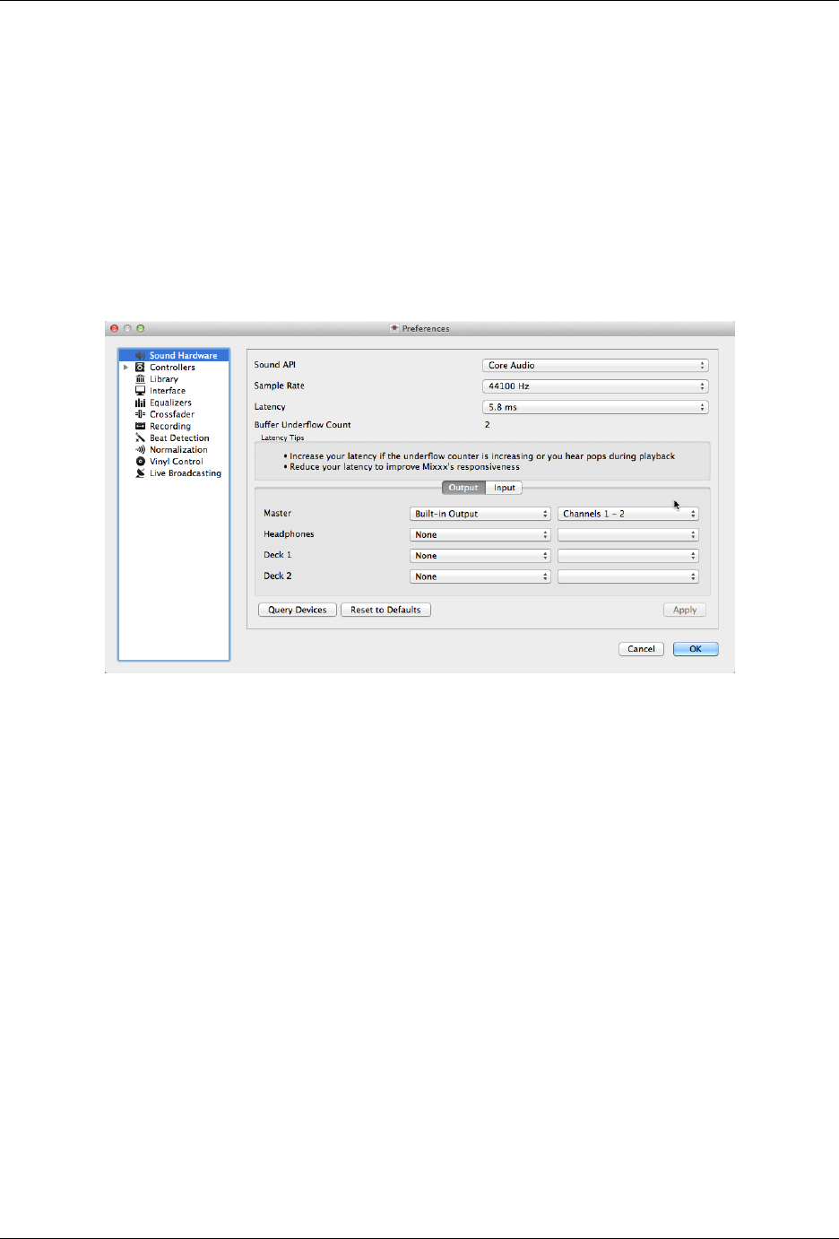Open the Equalizers preferences page
The width and height of the screenshot is (839, 1239).
tap(170, 403)
